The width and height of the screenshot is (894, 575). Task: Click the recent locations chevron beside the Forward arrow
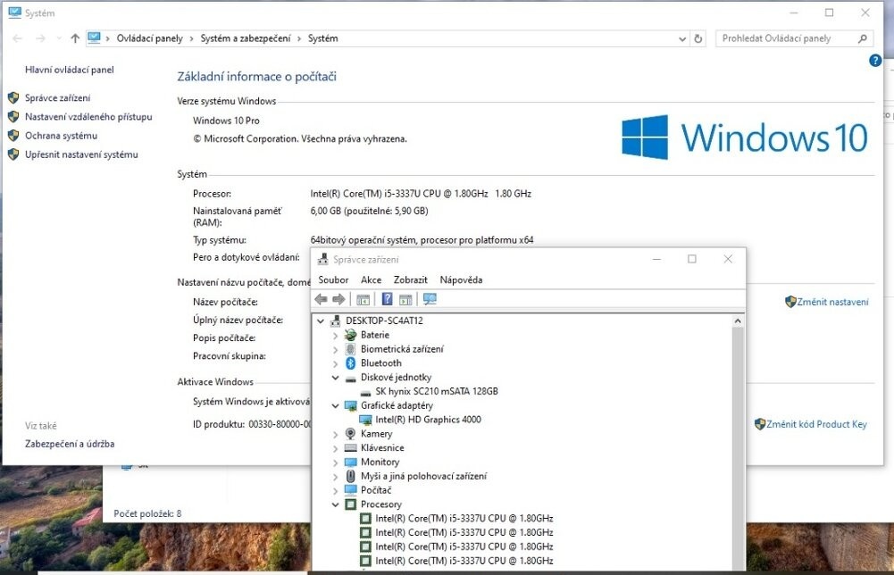(59, 38)
